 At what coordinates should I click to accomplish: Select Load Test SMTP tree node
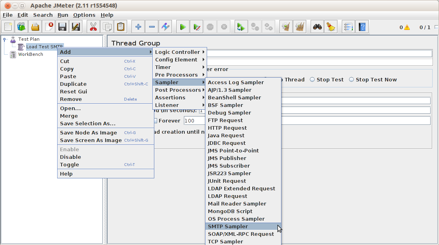44,47
